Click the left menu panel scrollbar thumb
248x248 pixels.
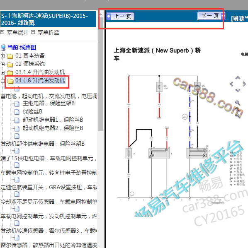pyautogui.click(x=101, y=75)
